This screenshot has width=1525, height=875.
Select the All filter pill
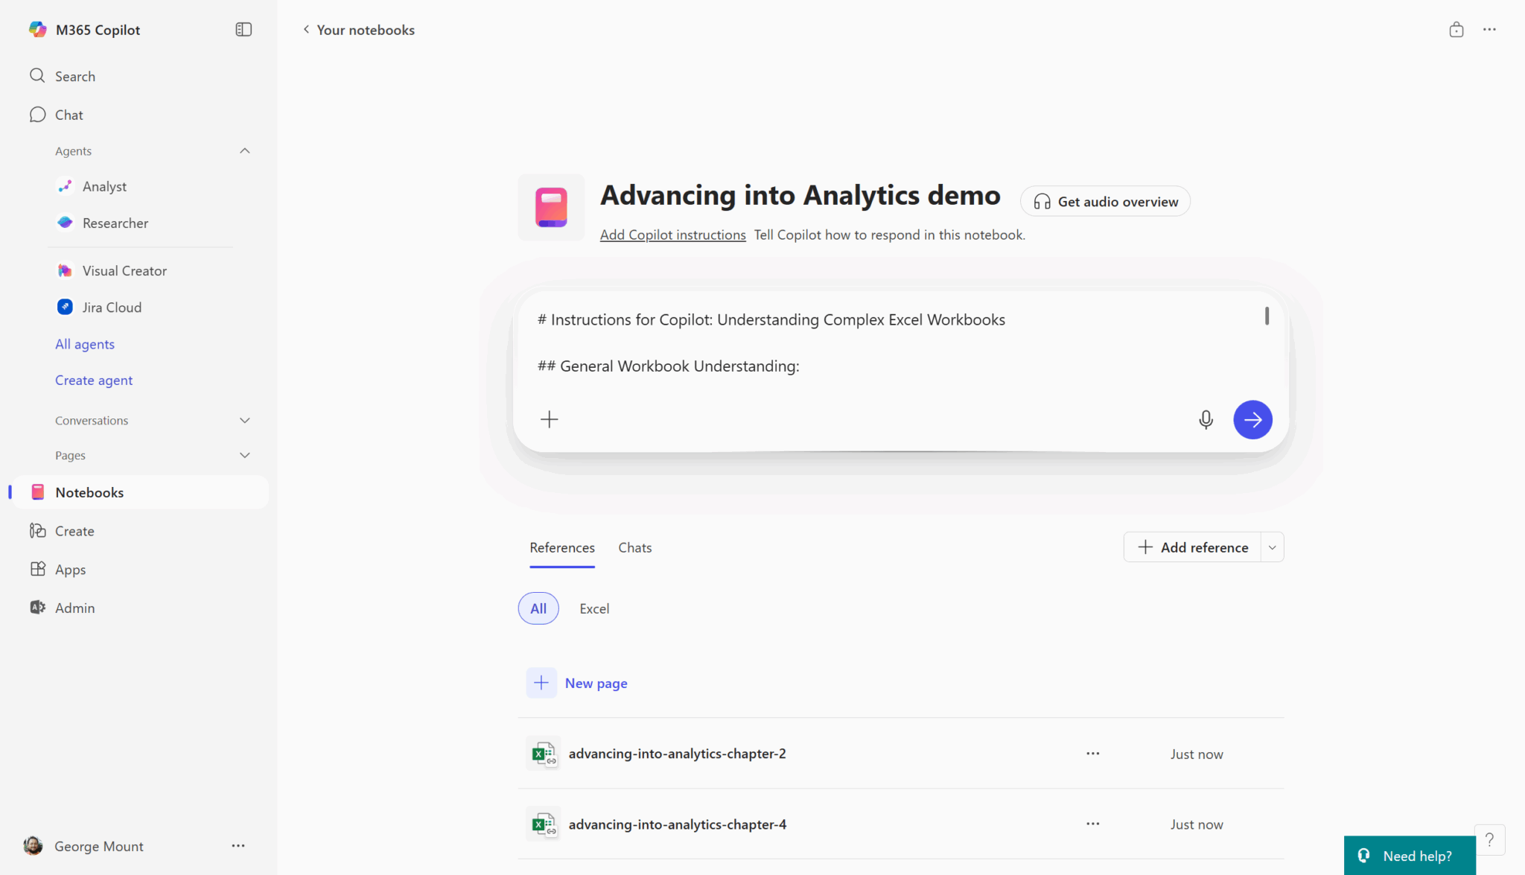(x=538, y=608)
